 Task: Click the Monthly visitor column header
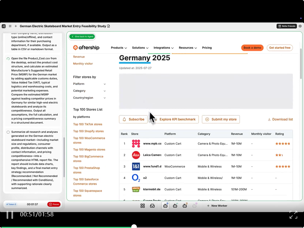tap(261, 134)
